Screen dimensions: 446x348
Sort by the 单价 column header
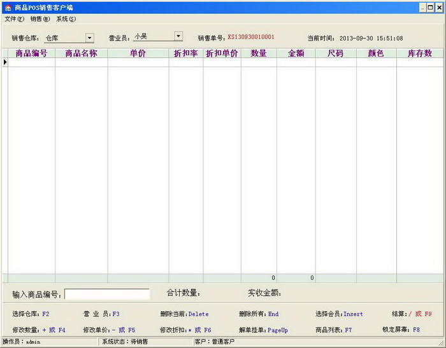tap(138, 53)
